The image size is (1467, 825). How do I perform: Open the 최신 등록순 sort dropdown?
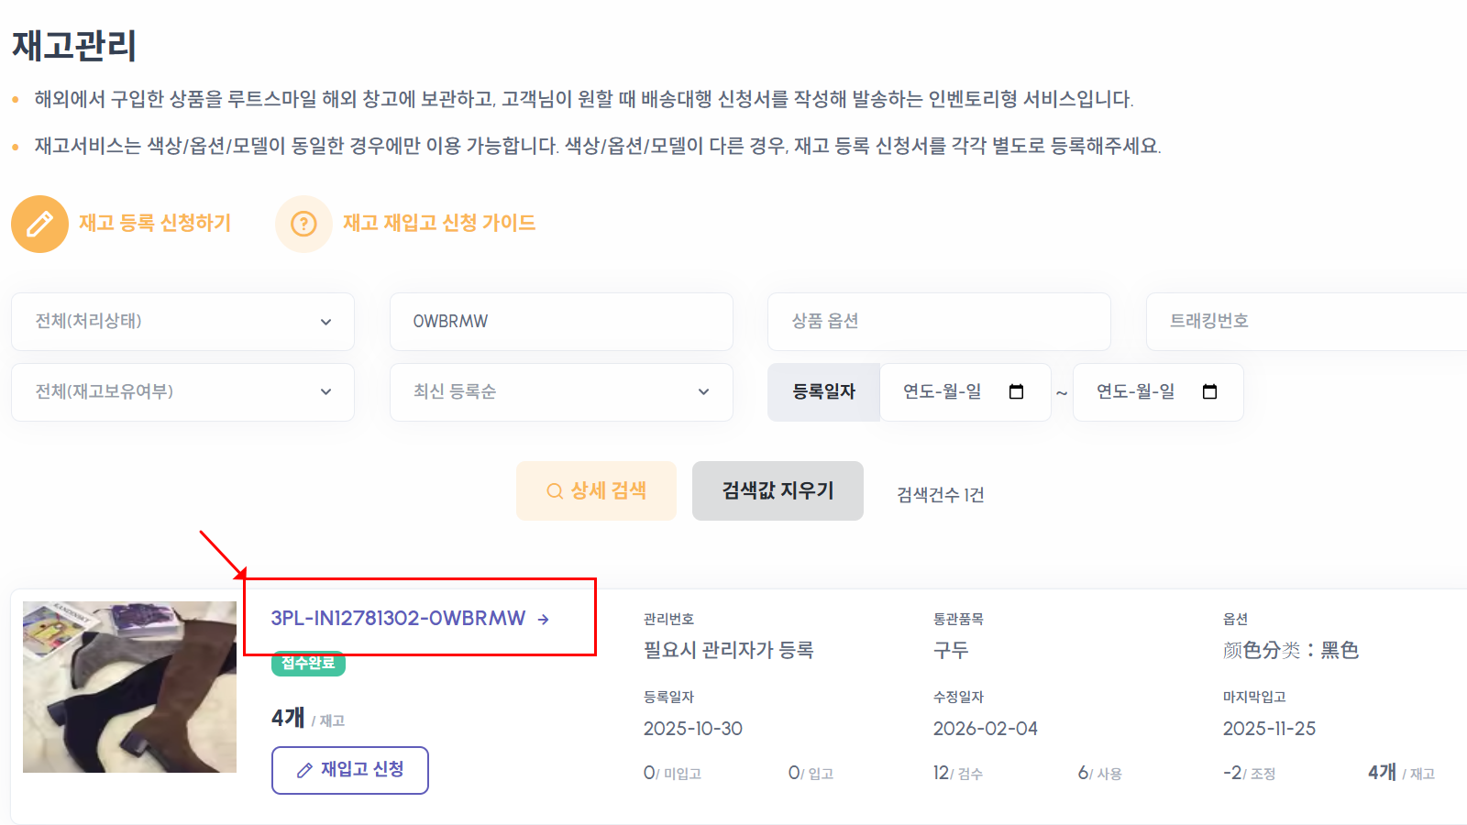[x=561, y=391]
